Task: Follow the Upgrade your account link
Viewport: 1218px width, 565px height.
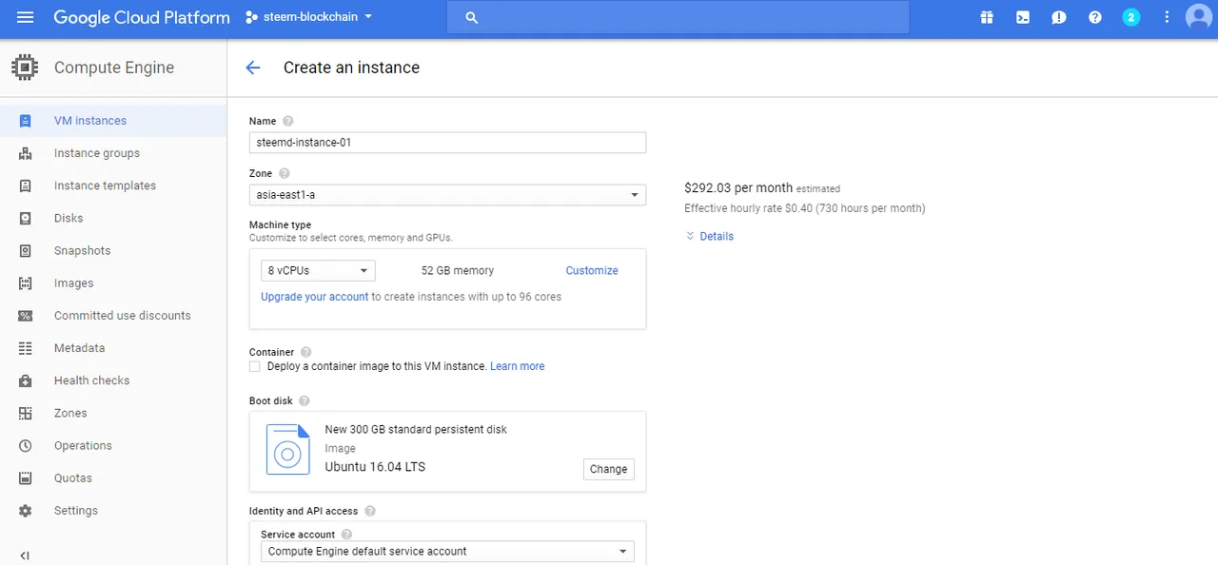Action: click(315, 297)
